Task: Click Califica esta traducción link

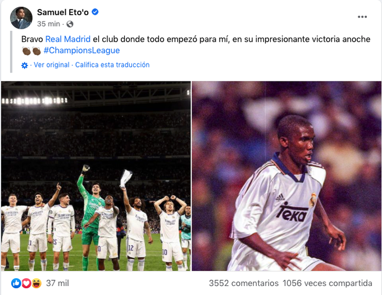Action: tap(112, 65)
